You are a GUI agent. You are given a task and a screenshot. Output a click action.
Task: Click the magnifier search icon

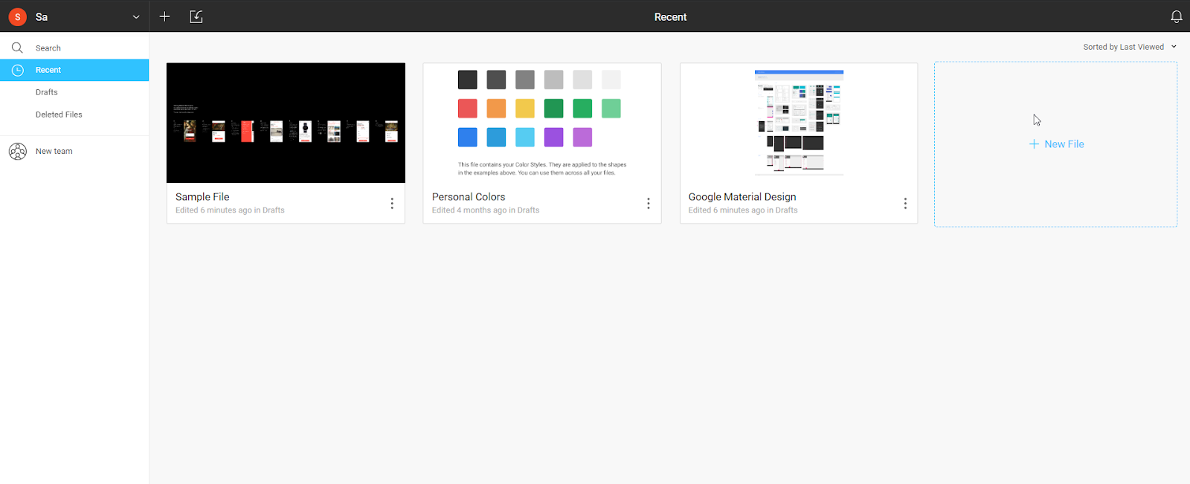tap(17, 48)
